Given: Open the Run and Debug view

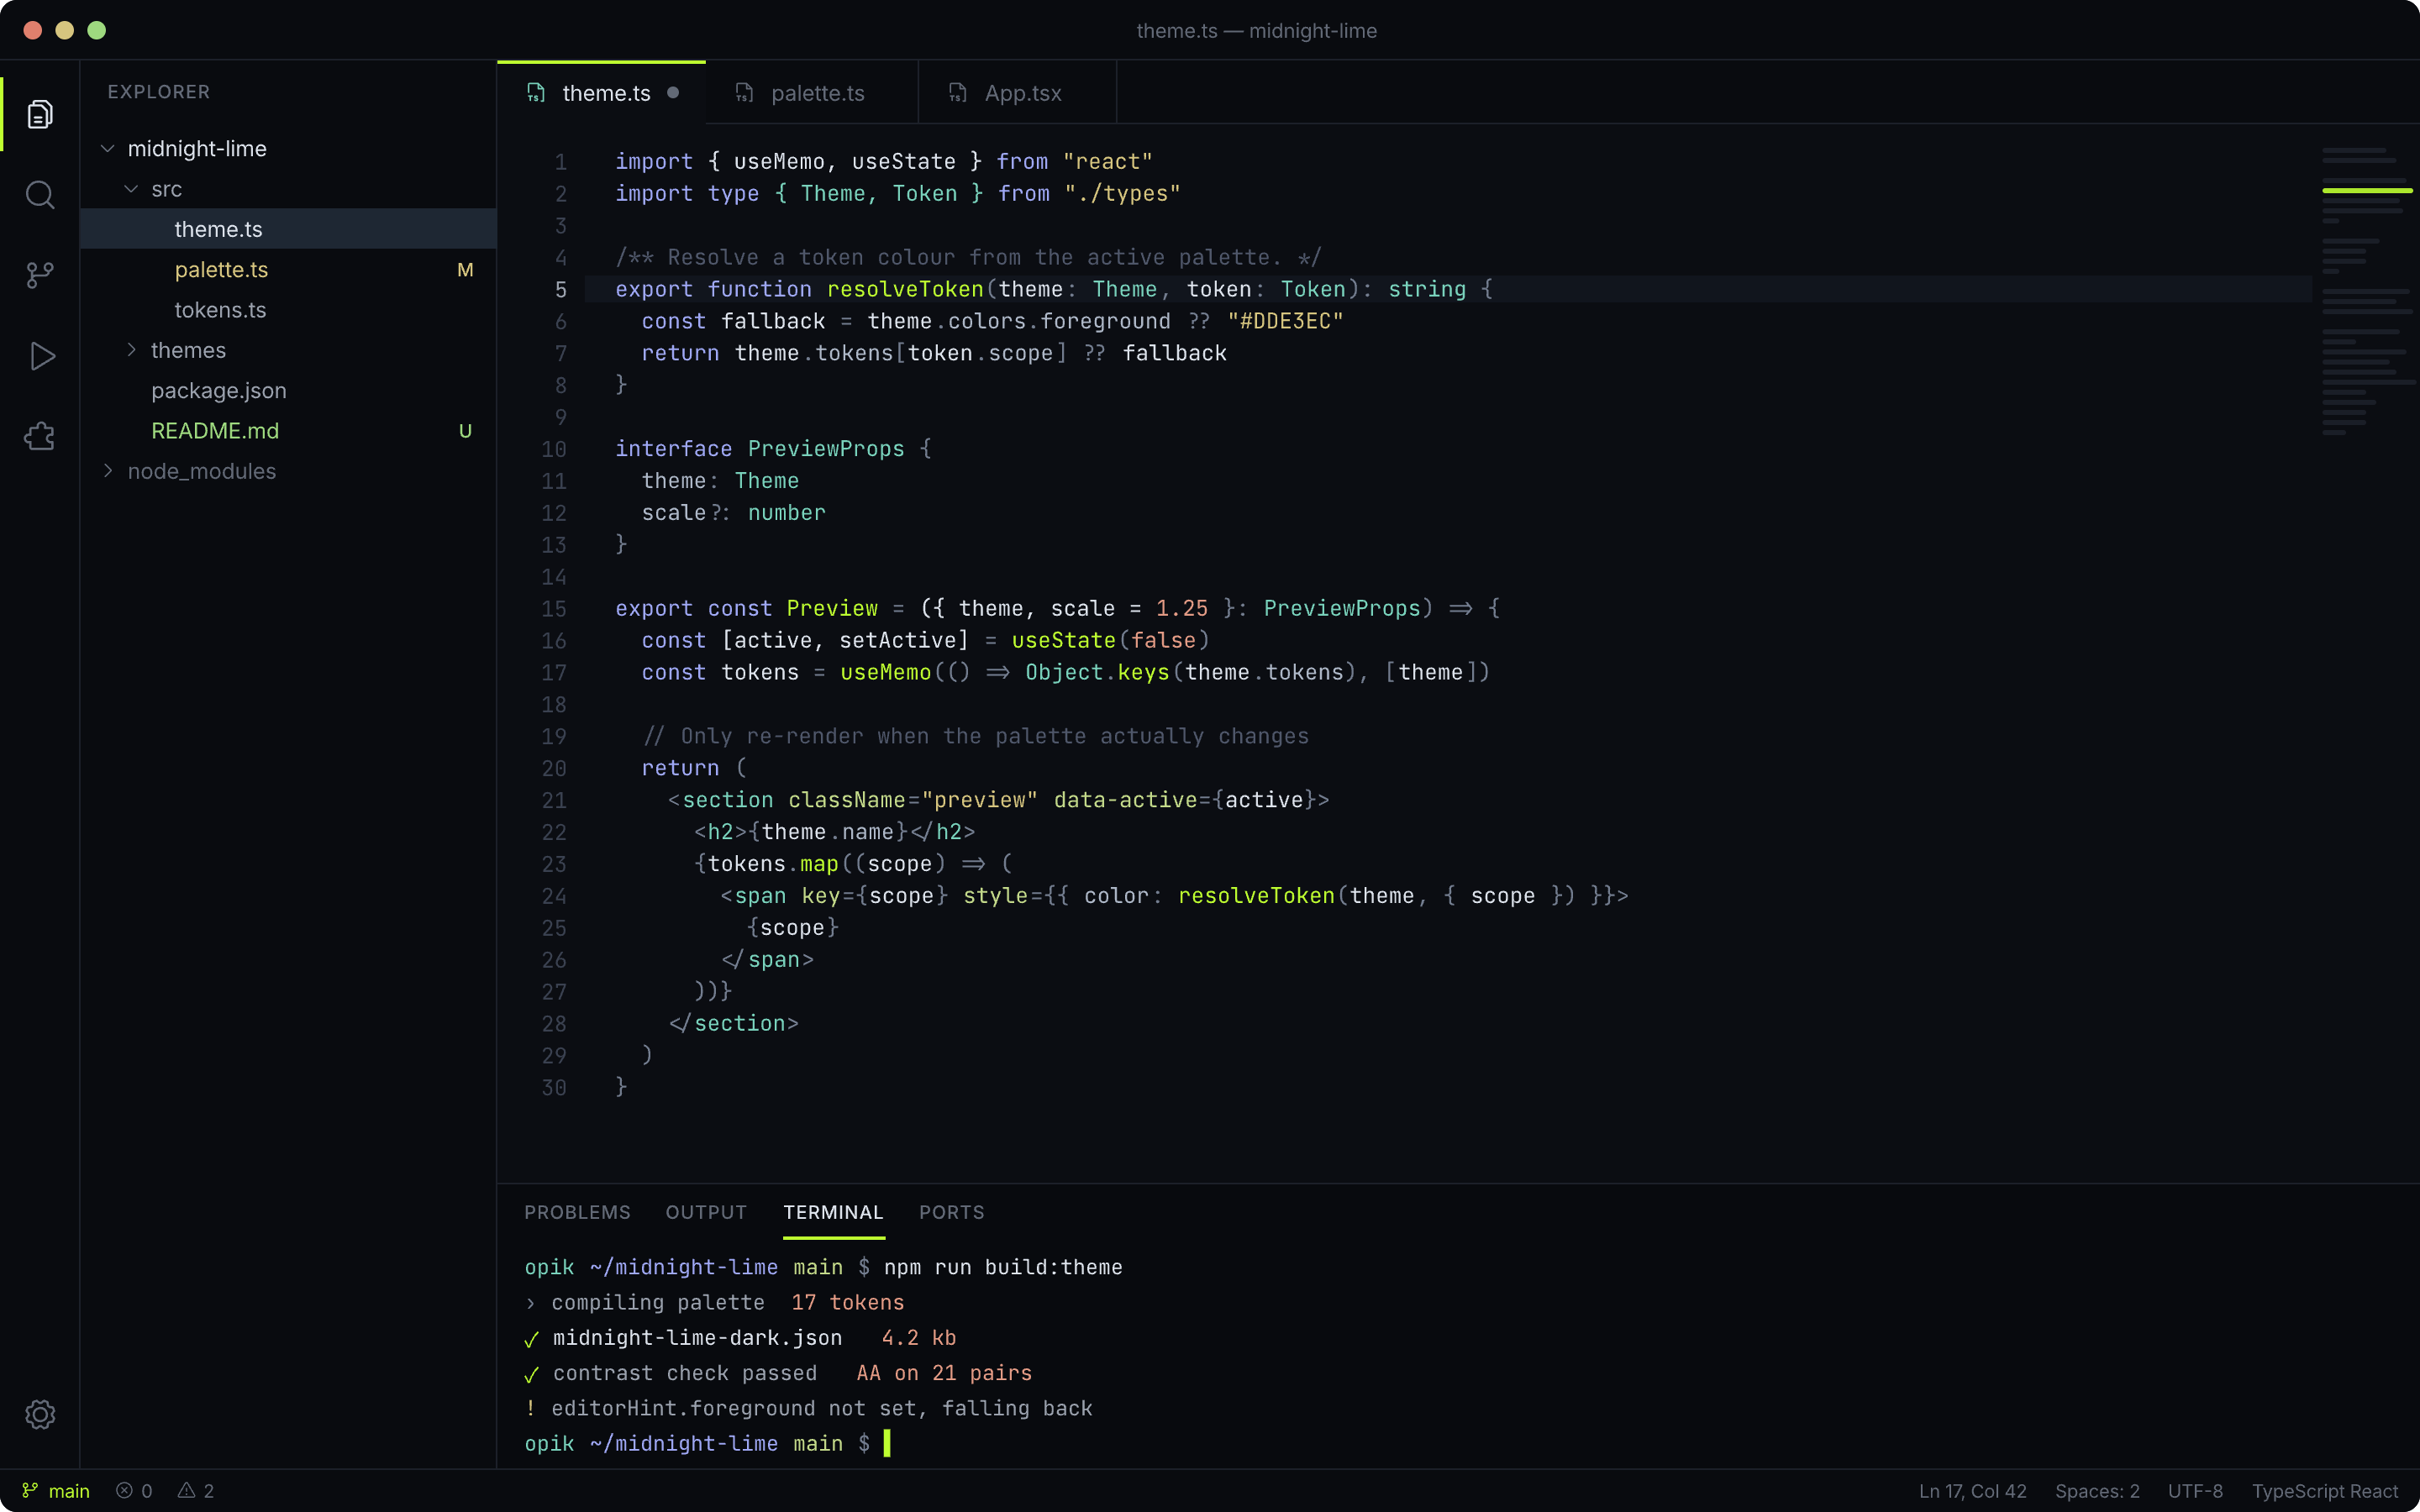Looking at the screenshot, I should click(x=40, y=356).
